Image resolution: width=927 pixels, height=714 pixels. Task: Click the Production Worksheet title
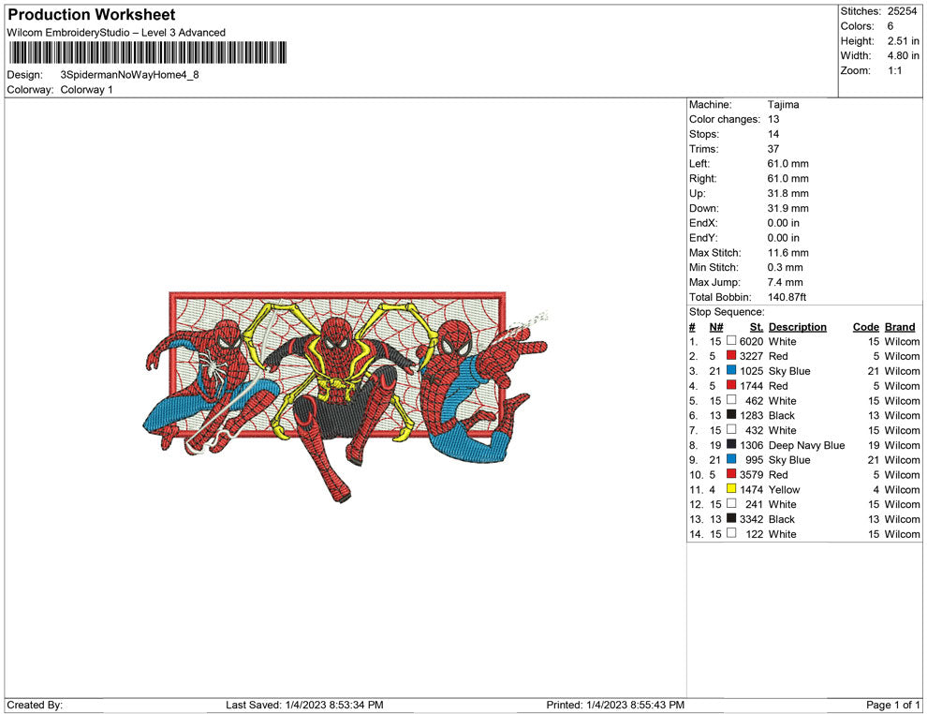point(92,15)
